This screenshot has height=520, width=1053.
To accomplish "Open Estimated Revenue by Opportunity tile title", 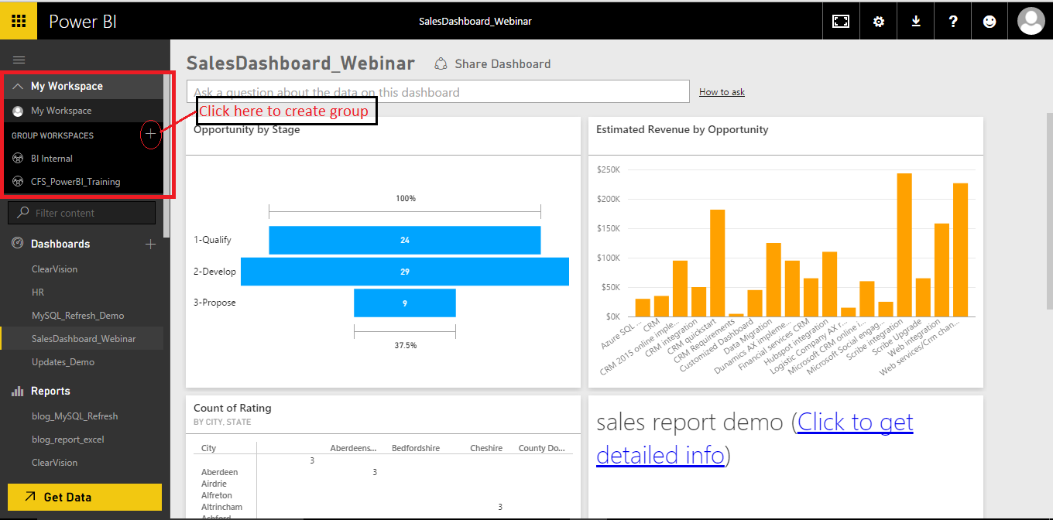I will coord(682,129).
